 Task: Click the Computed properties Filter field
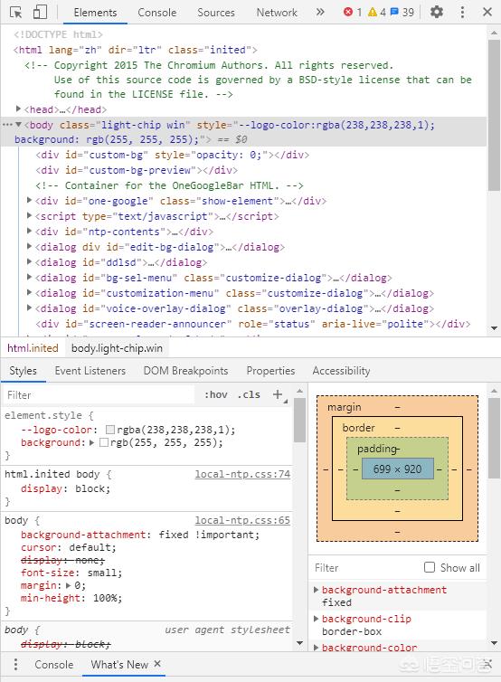pos(364,568)
